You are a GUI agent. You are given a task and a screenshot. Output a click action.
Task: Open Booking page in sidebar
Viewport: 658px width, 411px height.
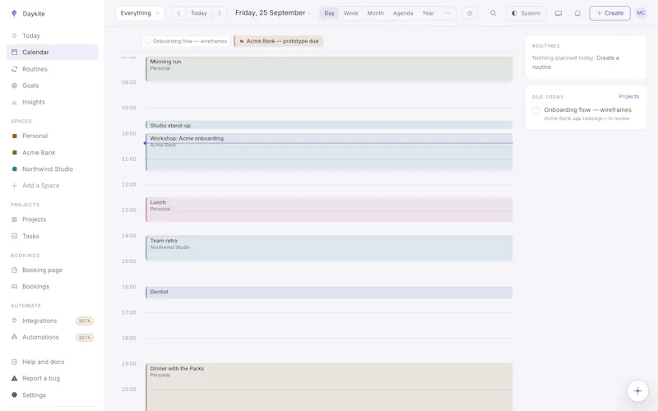click(53, 270)
